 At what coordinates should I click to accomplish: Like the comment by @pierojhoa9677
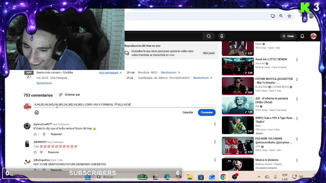(x=35, y=134)
